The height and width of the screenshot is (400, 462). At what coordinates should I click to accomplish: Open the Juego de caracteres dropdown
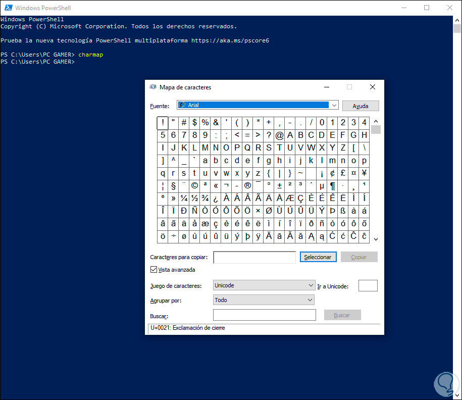coord(264,285)
